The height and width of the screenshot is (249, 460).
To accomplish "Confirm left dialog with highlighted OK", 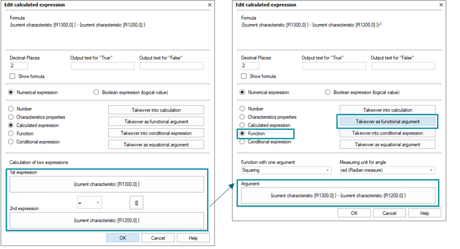I will click(x=123, y=238).
